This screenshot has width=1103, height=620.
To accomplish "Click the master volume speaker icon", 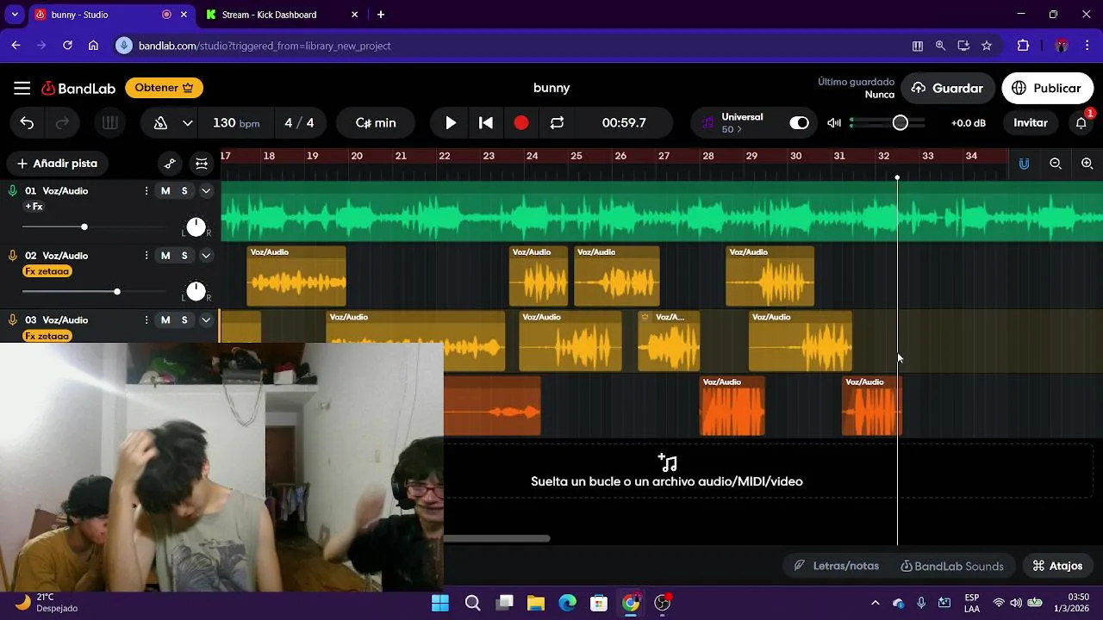I will click(x=834, y=123).
